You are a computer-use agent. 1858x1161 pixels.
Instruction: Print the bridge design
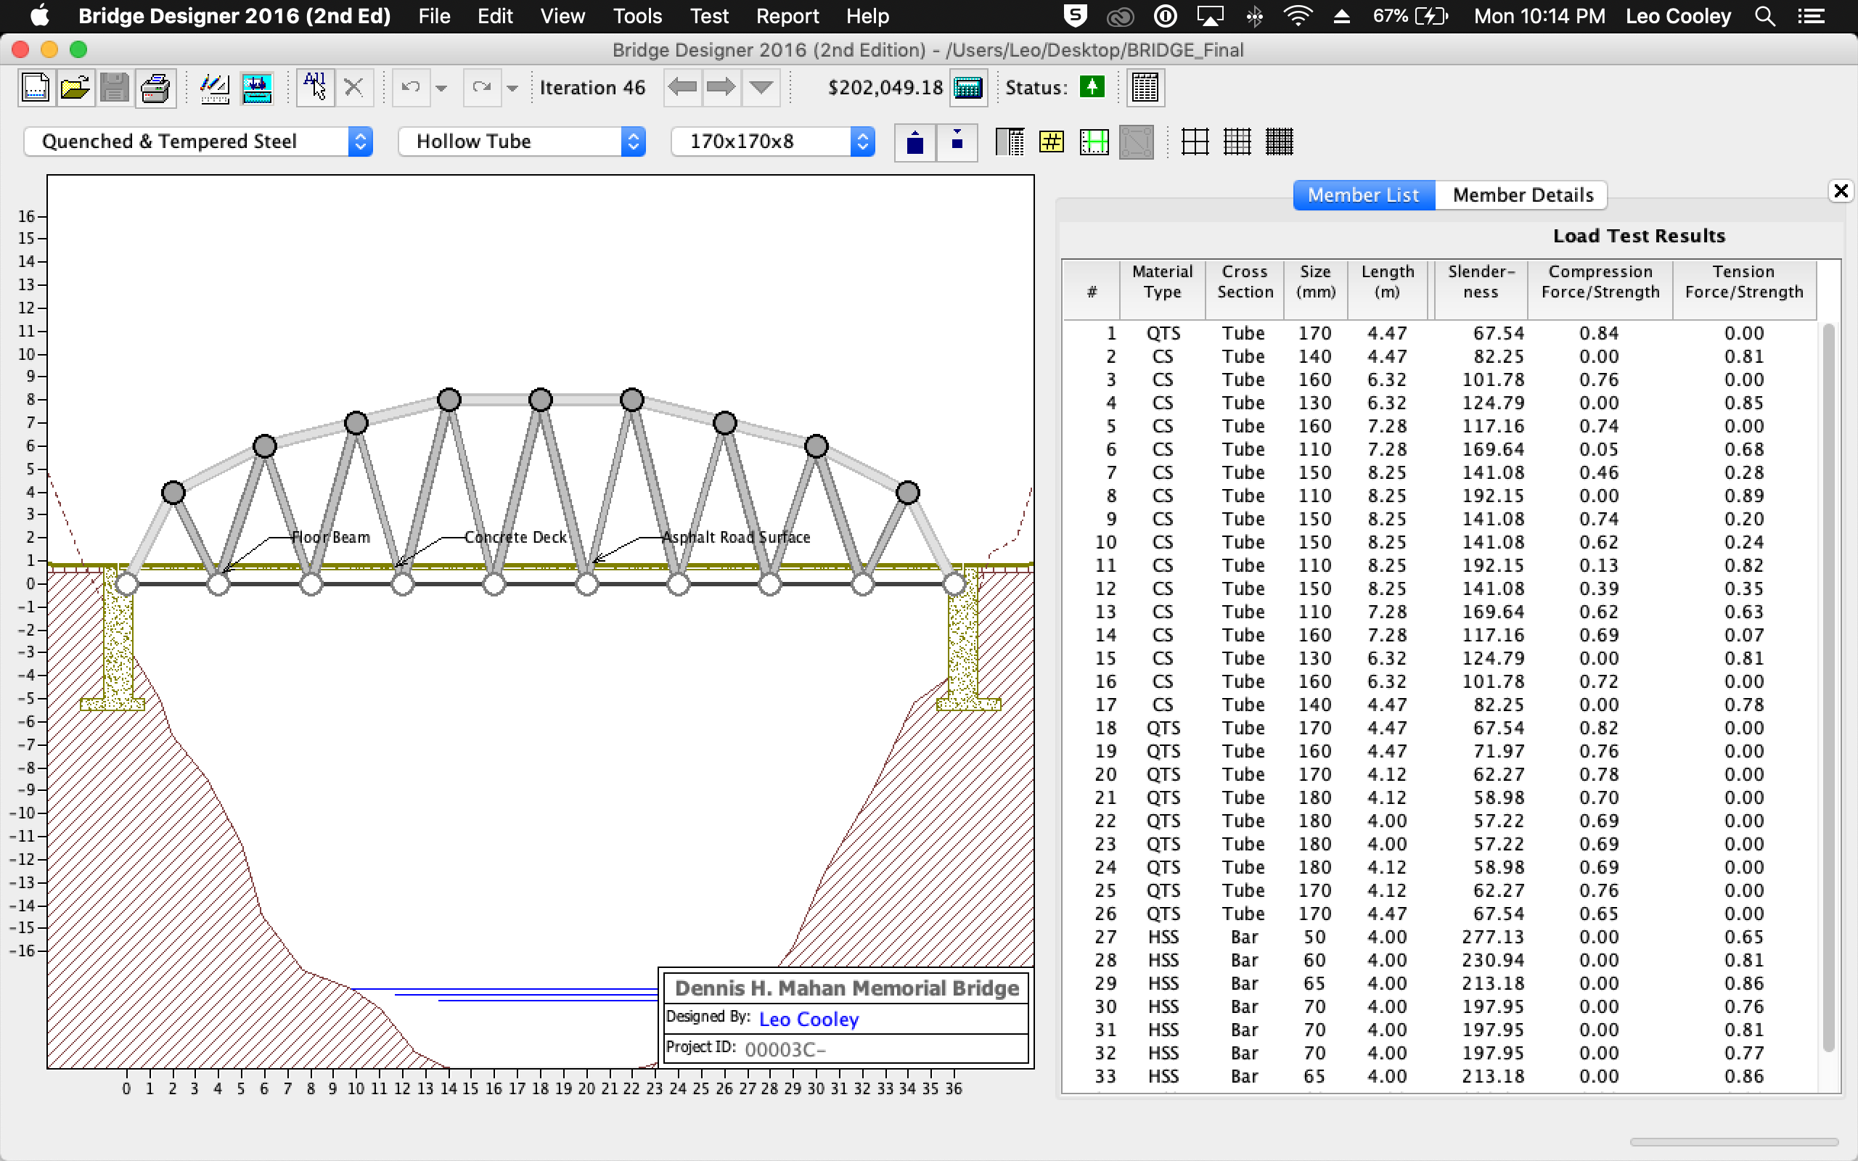click(x=155, y=88)
